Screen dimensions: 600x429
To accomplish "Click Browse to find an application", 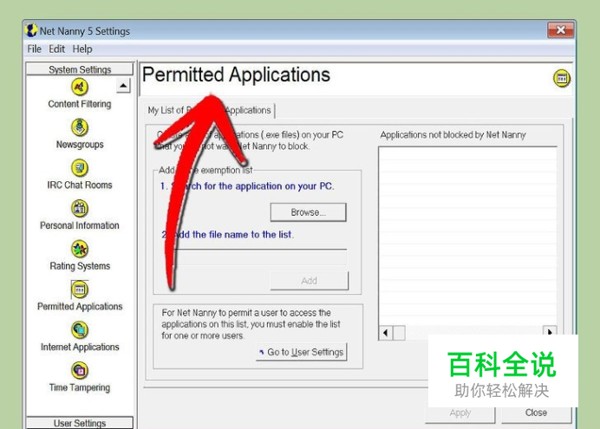I will [x=308, y=212].
